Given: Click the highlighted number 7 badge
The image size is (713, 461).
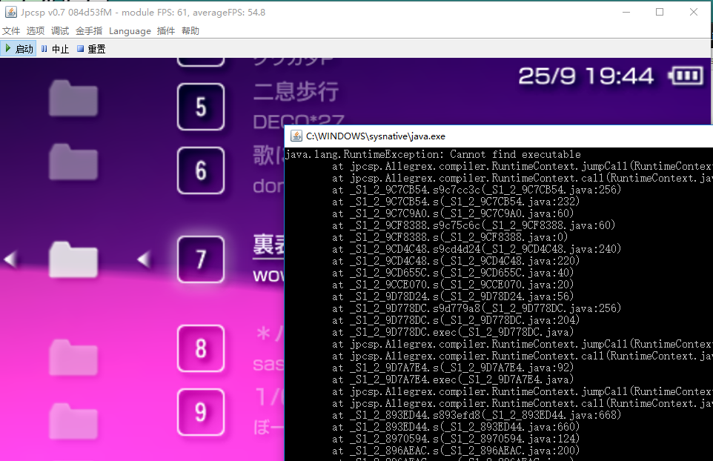Looking at the screenshot, I should [201, 259].
